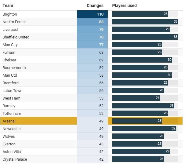185x164 pixels.
Task: Click Newcastle's players used bar
Action: pos(144,129)
